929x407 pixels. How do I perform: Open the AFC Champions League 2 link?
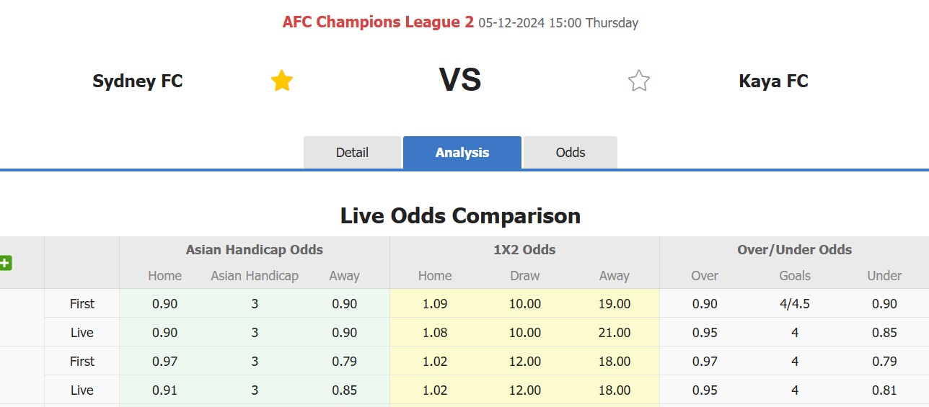click(378, 22)
